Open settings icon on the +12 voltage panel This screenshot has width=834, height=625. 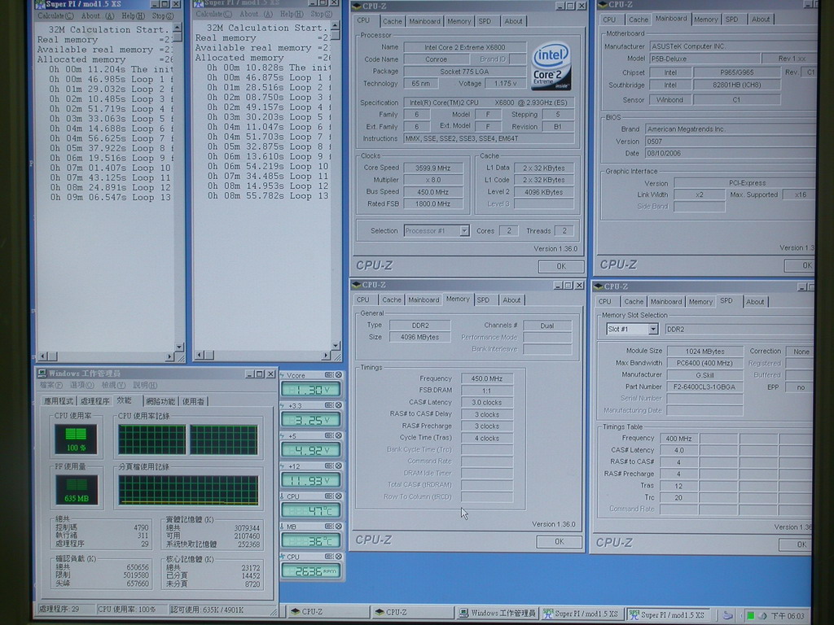(329, 466)
